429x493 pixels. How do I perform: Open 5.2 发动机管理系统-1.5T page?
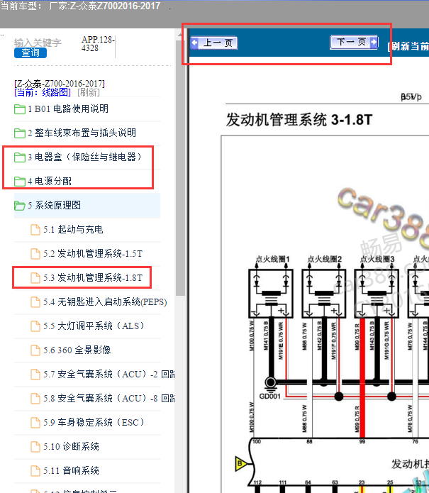[93, 254]
